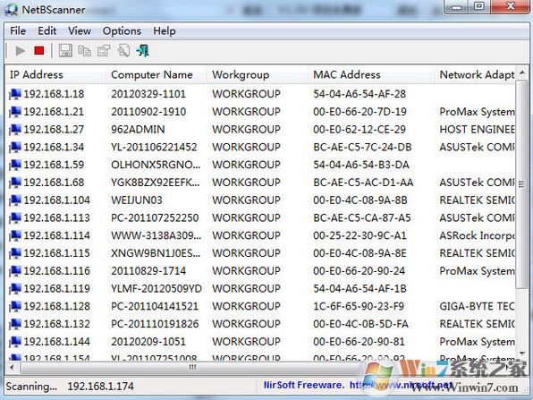The width and height of the screenshot is (533, 400).
Task: Select MAC address 00-E0-4C-08-9A-8B
Action: click(x=360, y=200)
